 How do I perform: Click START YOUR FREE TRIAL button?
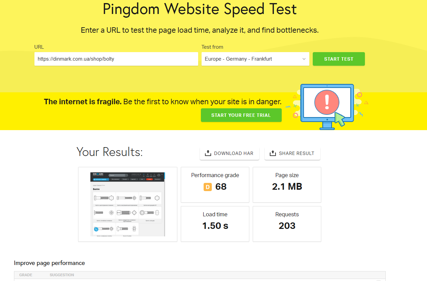241,115
